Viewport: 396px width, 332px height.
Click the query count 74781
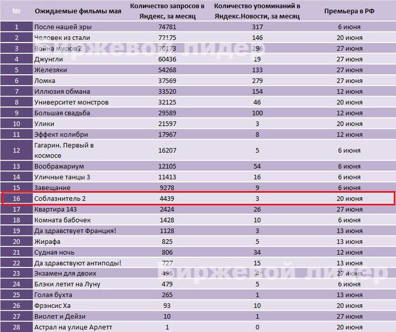pos(167,27)
